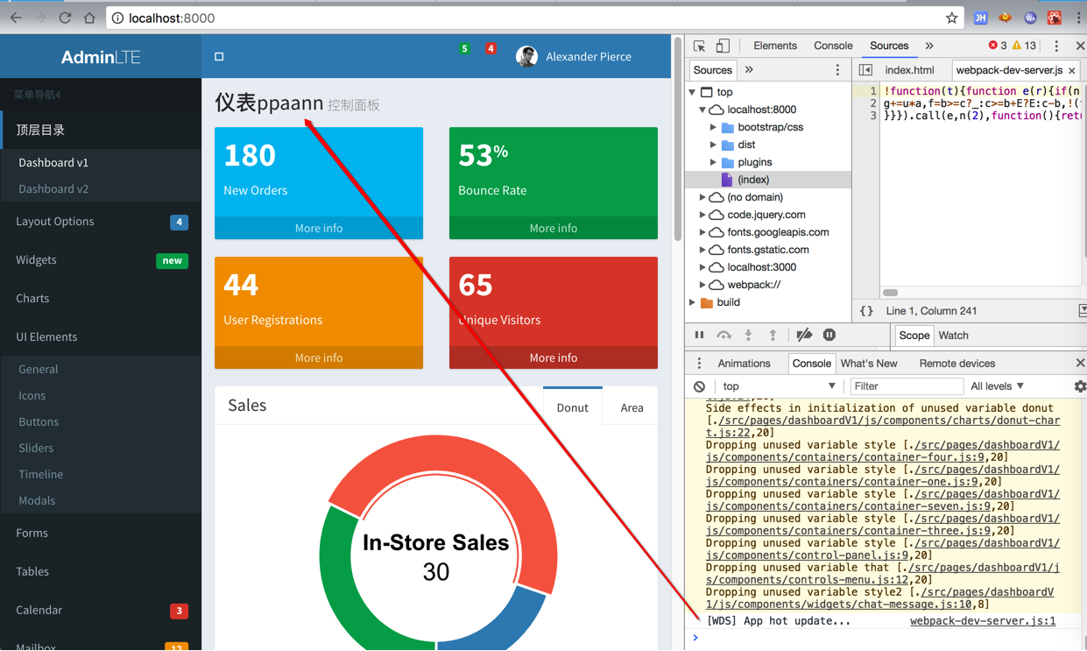Deactivate all breakpoints toggle
Screen dimensions: 1087x651
pos(804,336)
